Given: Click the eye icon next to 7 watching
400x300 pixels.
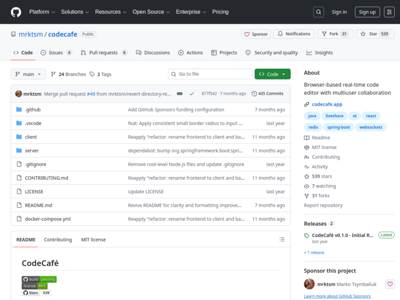Looking at the screenshot, I should tap(307, 186).
